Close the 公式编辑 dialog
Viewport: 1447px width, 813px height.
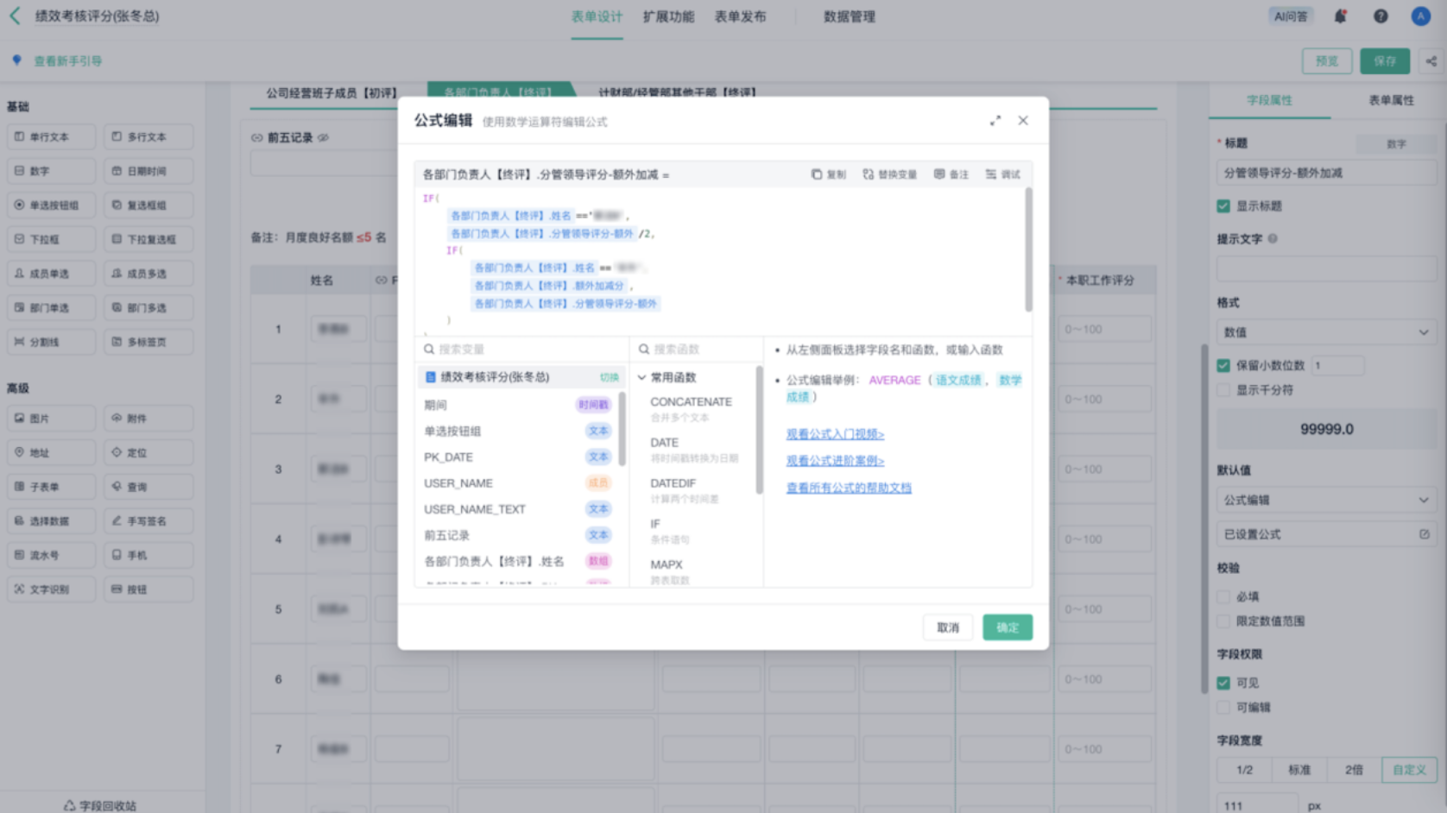point(1023,121)
